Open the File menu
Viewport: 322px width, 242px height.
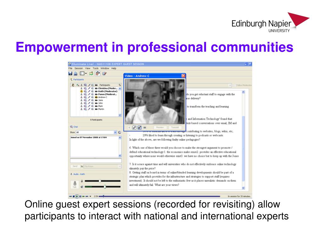(70, 68)
